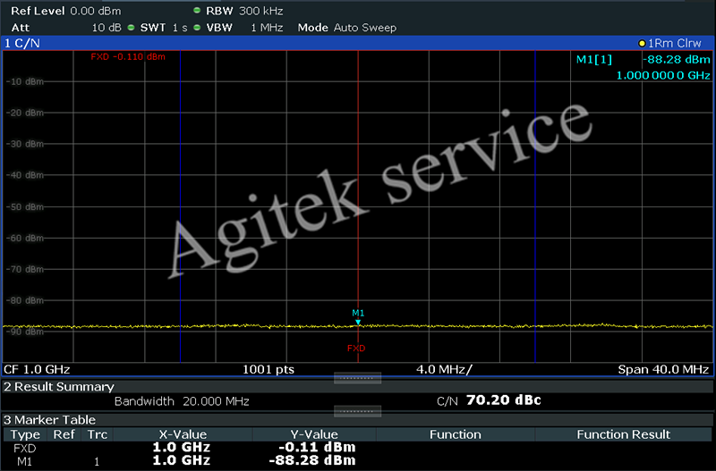This screenshot has height=471, width=716.
Task: Click the -90 dBm axis label
Action: (x=25, y=332)
